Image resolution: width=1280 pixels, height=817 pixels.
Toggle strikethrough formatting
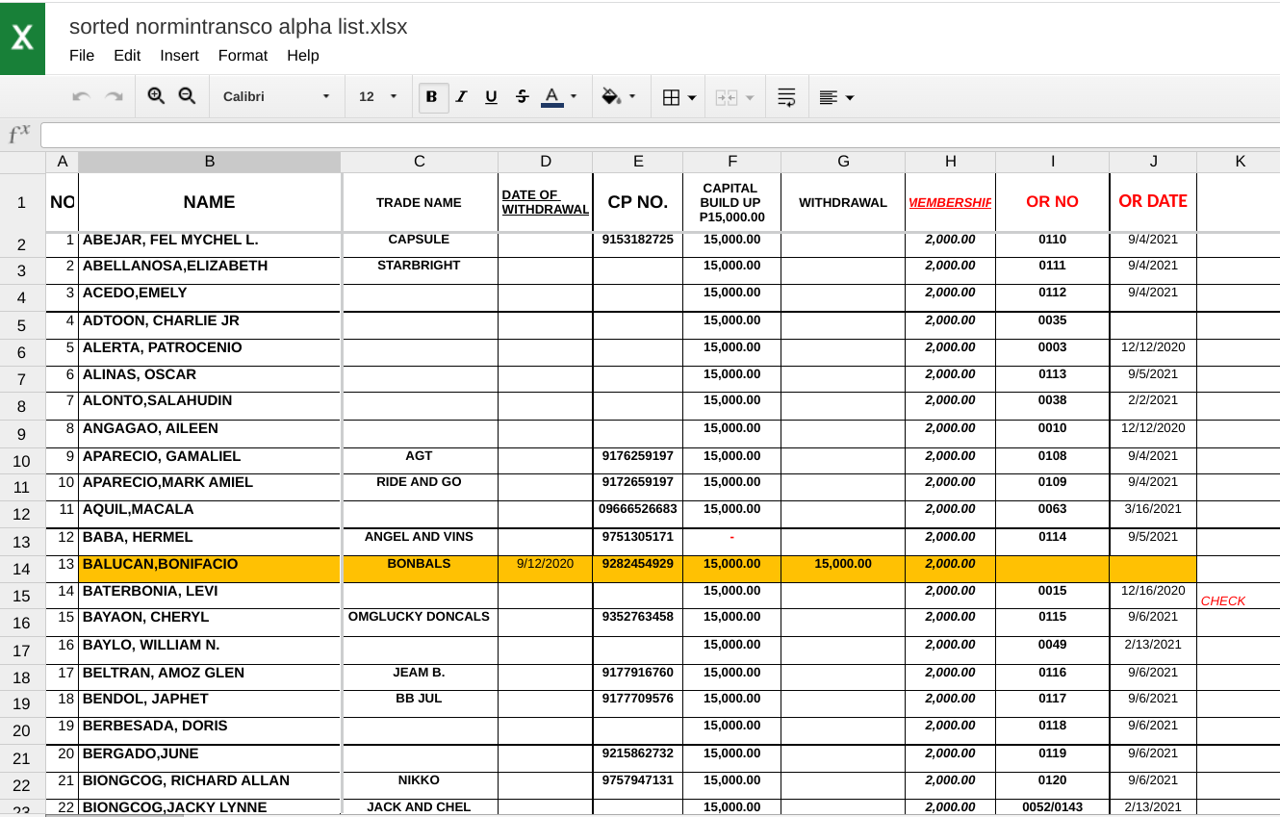click(x=522, y=97)
